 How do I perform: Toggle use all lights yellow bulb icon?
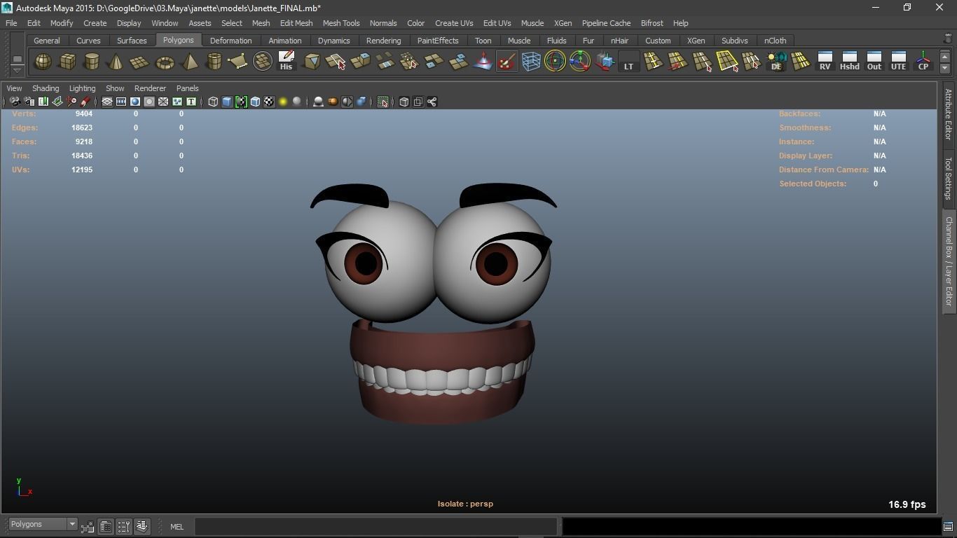(x=283, y=102)
